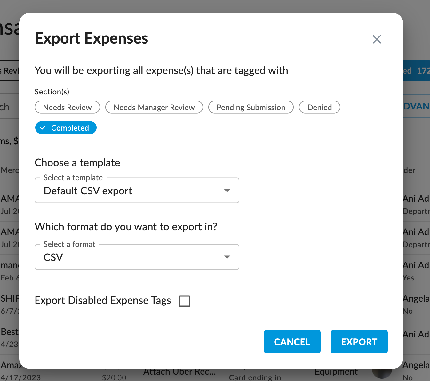Click the CANCEL button
This screenshot has width=430, height=381.
[x=292, y=342]
